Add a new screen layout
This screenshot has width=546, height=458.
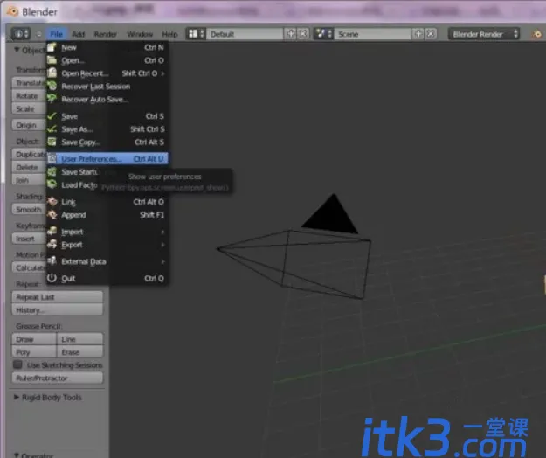coord(290,34)
